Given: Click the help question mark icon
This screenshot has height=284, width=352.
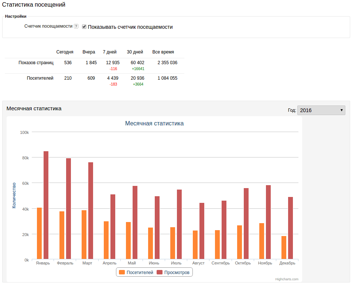Looking at the screenshot, I should click(x=76, y=27).
